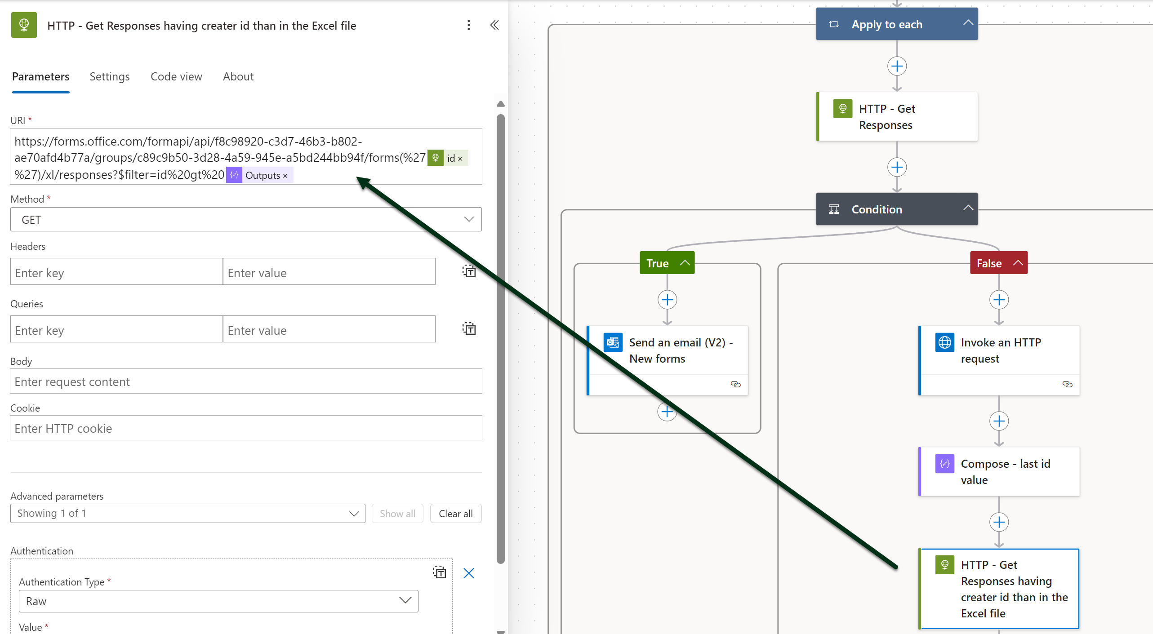Click the Body request content field
The height and width of the screenshot is (634, 1153).
click(x=246, y=381)
